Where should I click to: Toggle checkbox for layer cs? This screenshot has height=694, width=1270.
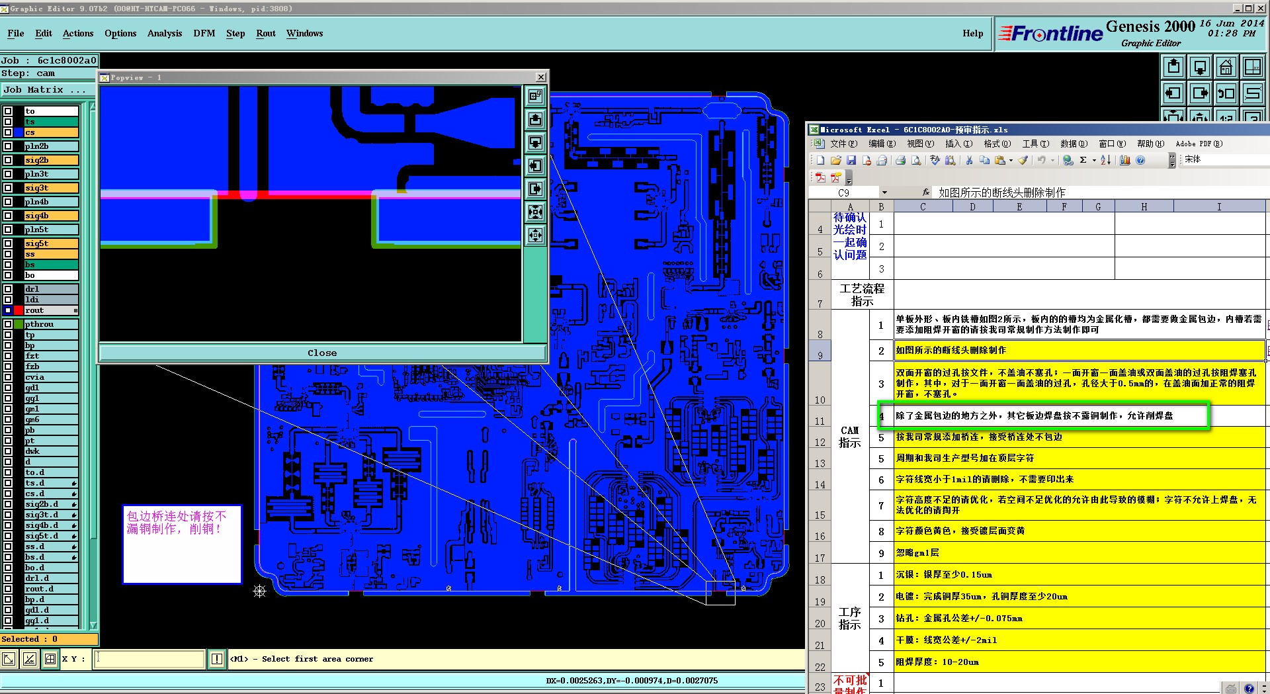click(8, 132)
